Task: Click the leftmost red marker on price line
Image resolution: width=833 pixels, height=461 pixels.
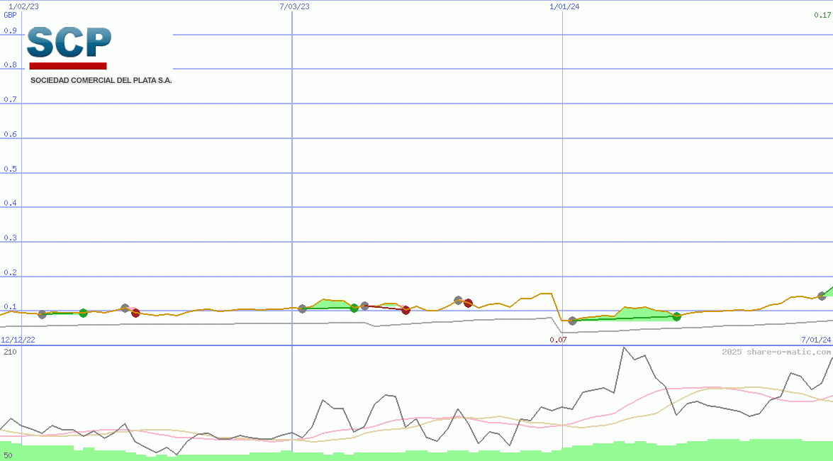Action: (135, 313)
